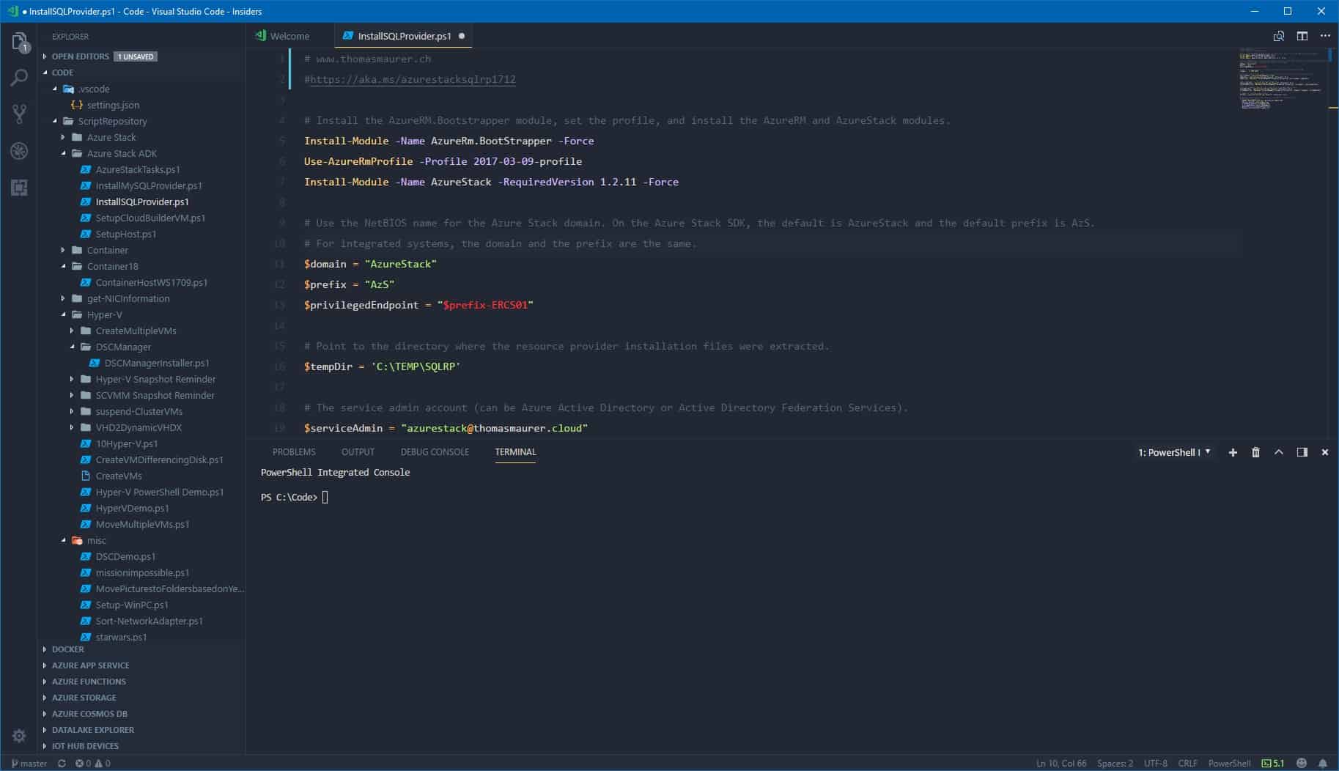Expand the Open Editors section
1339x771 pixels.
80,56
